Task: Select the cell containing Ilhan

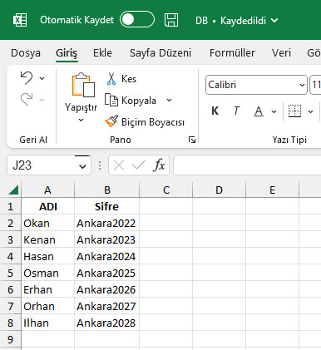Action: 48,323
